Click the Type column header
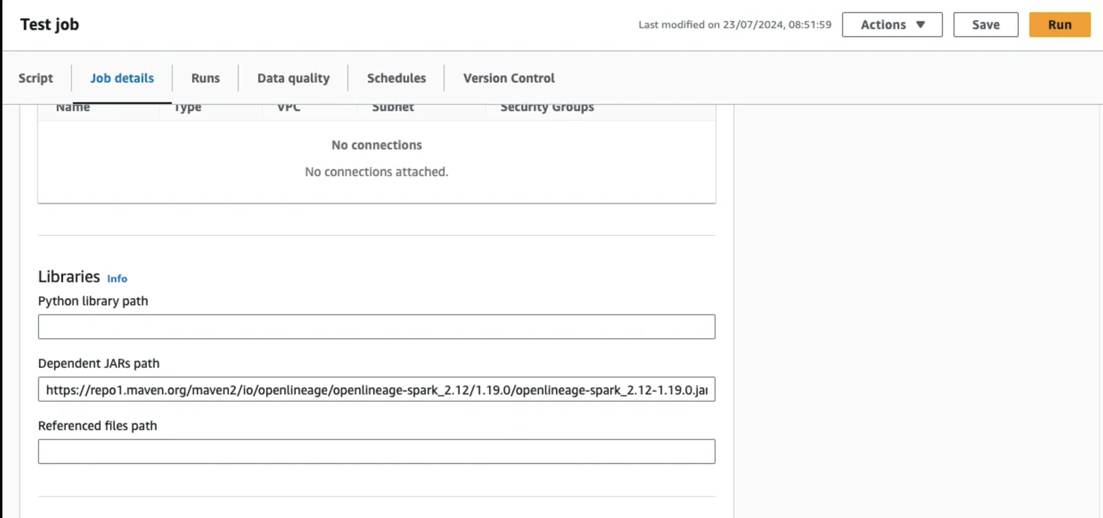Viewport: 1103px width, 518px height. pos(188,109)
